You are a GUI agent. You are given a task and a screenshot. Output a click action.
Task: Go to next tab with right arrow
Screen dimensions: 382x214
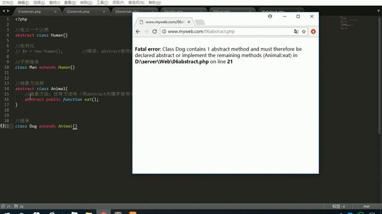coord(8,11)
